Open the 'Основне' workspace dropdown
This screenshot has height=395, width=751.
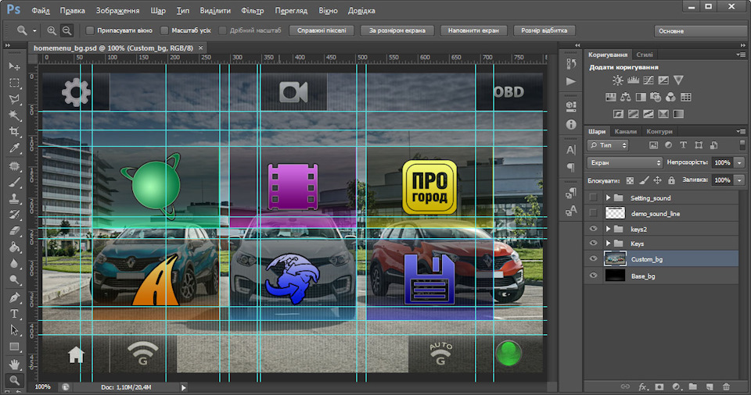[700, 31]
